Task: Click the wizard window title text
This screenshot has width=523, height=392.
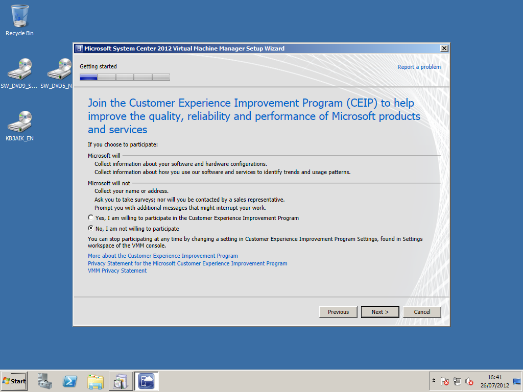Action: [x=184, y=48]
